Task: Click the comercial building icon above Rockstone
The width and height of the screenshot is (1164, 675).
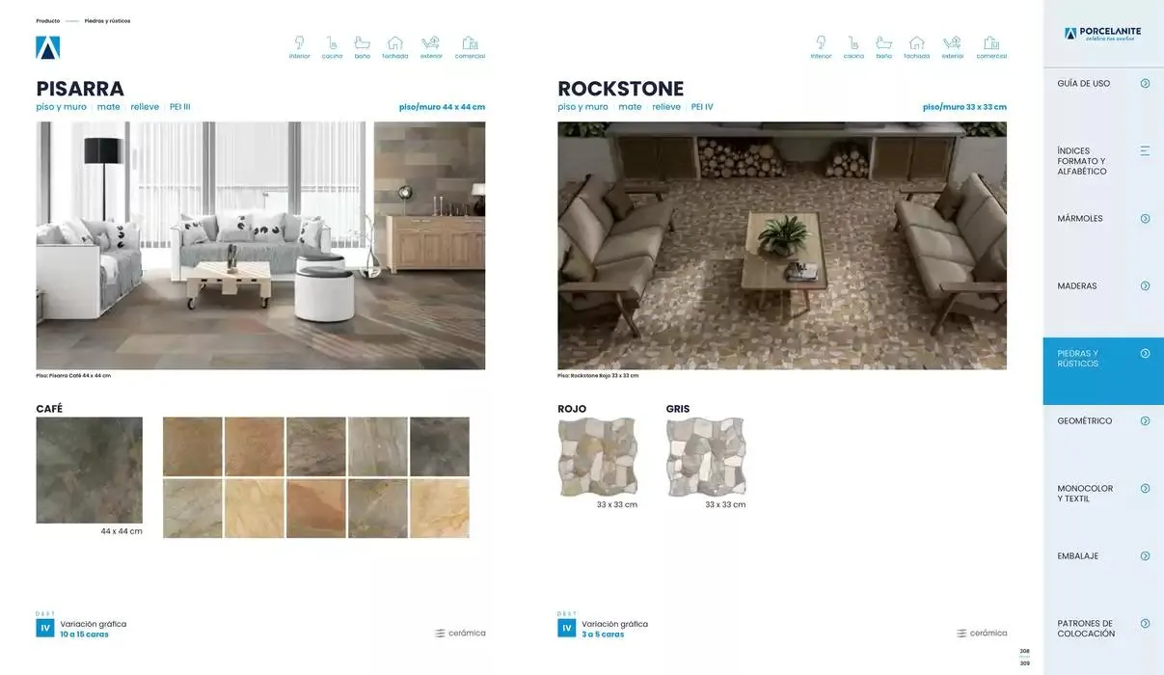Action: click(x=991, y=43)
